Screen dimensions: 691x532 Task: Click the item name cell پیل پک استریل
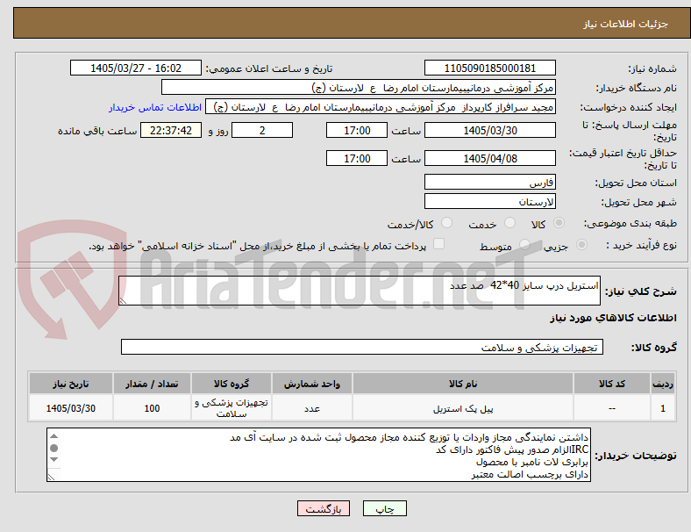pos(463,408)
